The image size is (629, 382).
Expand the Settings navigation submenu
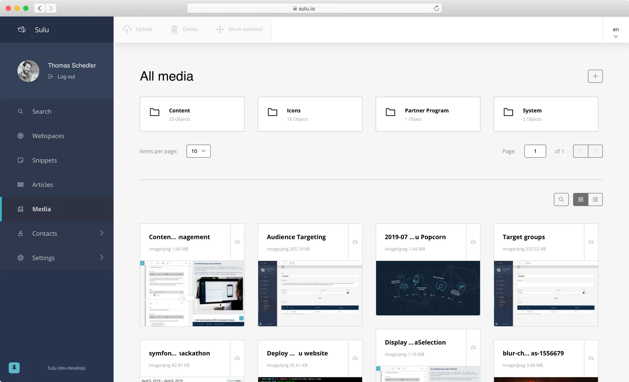coord(101,258)
